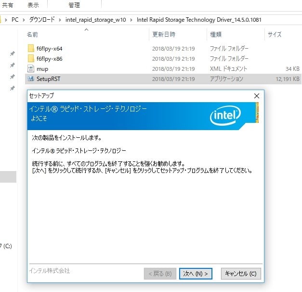Click the fourth pin icon in sidebar
Image resolution: width=302 pixels, height=292 pixels.
[x=13, y=88]
